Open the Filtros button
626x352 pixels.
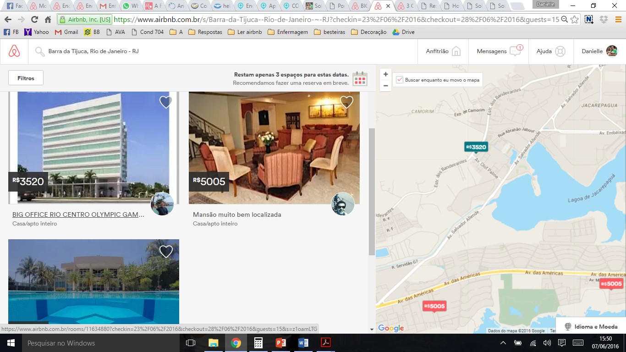click(x=26, y=78)
